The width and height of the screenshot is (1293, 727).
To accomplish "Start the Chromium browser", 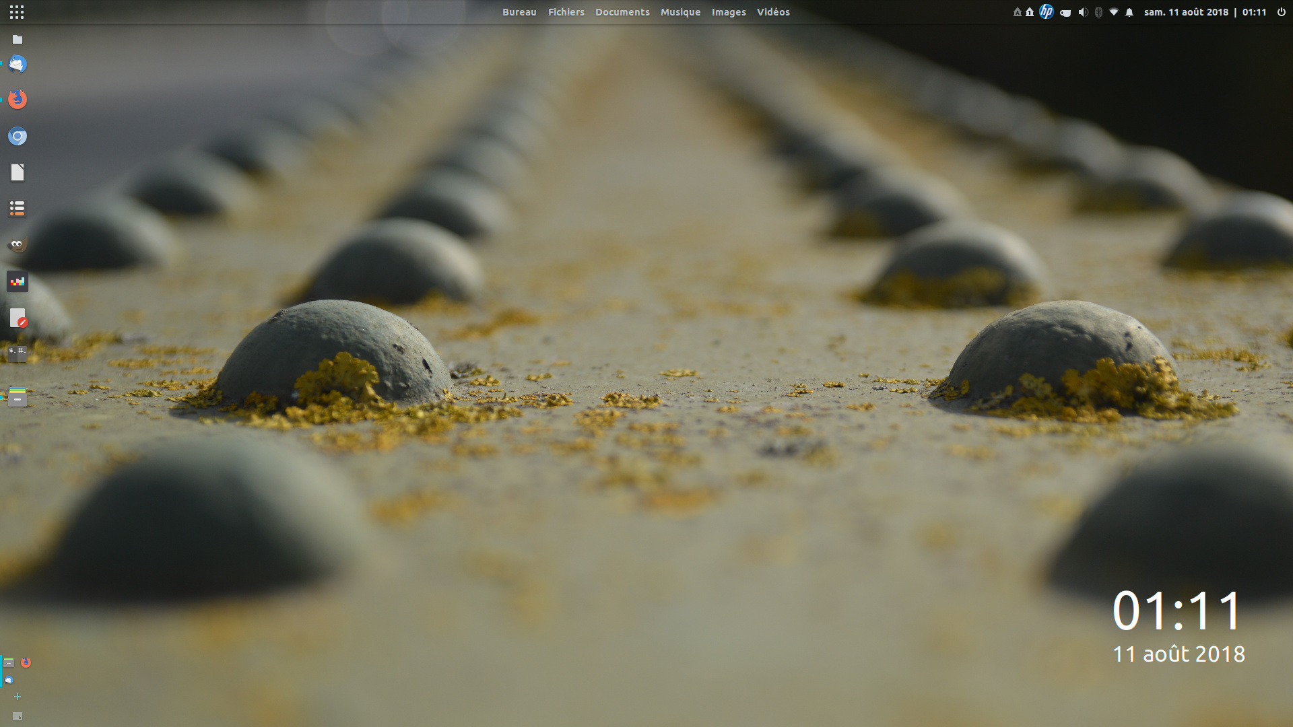I will [x=18, y=136].
